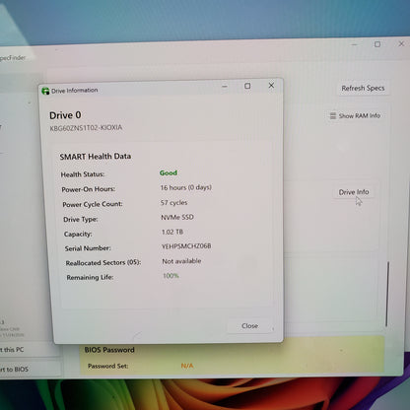Click the Health Status label
The width and height of the screenshot is (410, 410).
pos(83,174)
